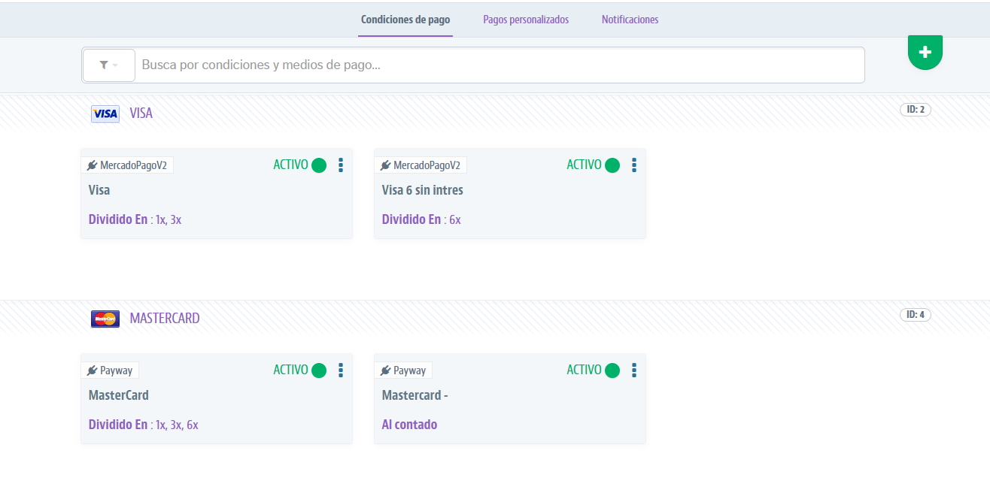Image resolution: width=990 pixels, height=496 pixels.
Task: Click the VISA group heading link
Action: (x=141, y=113)
